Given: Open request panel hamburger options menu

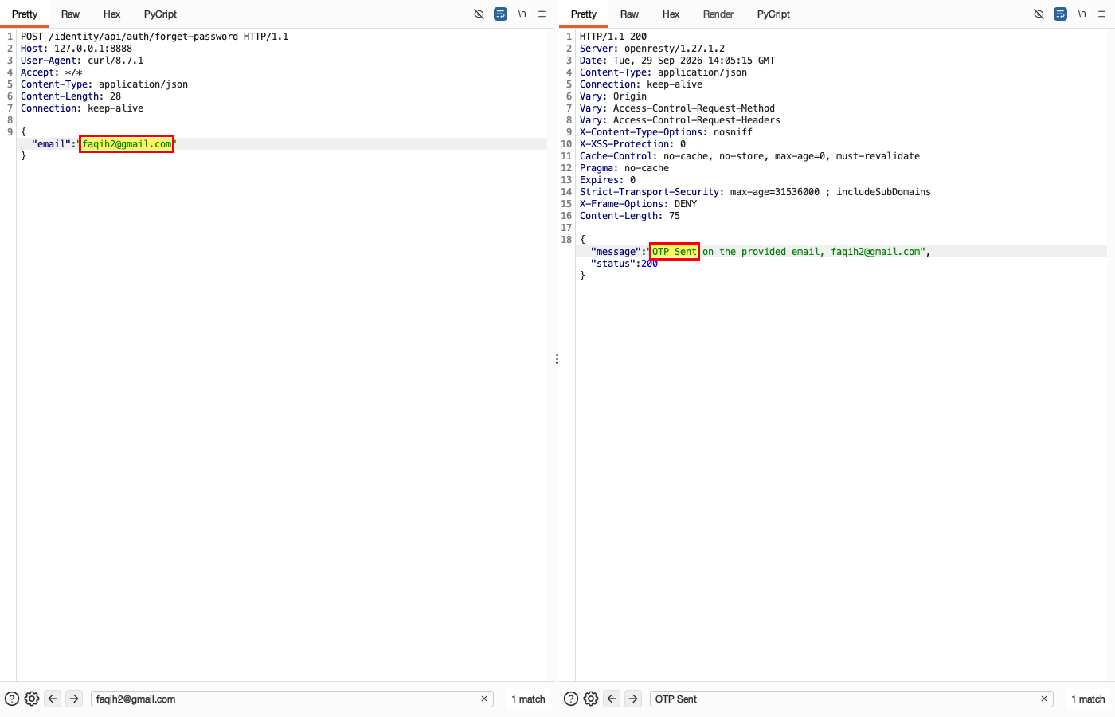Looking at the screenshot, I should click(542, 14).
